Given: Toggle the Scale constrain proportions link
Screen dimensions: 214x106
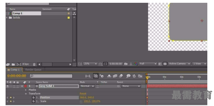Looking at the screenshot, I should [x=81, y=101].
